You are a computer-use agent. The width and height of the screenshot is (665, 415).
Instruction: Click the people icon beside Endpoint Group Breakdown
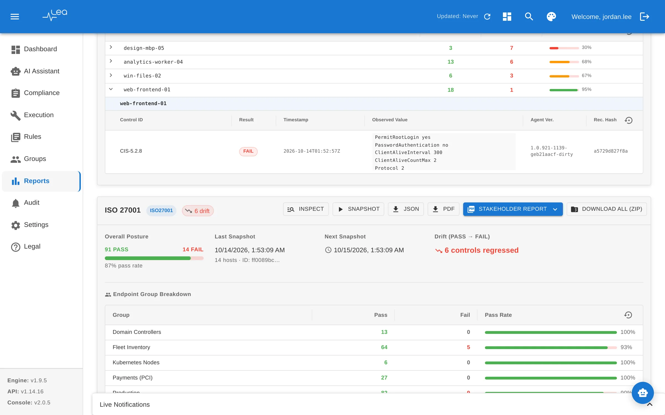(x=108, y=295)
